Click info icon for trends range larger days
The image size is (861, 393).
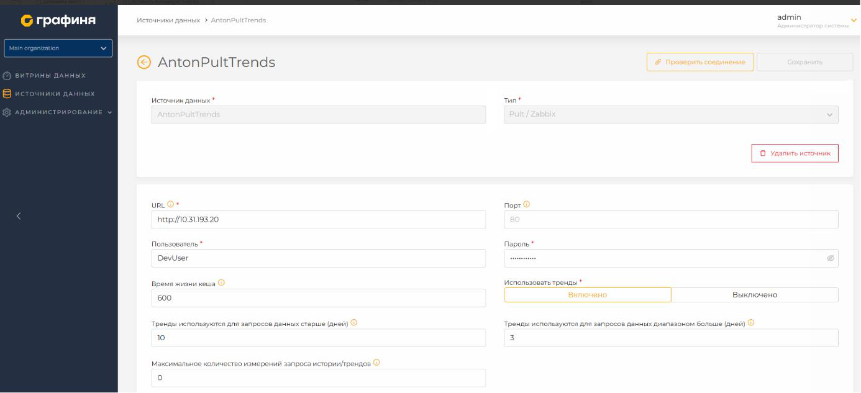pyautogui.click(x=751, y=323)
